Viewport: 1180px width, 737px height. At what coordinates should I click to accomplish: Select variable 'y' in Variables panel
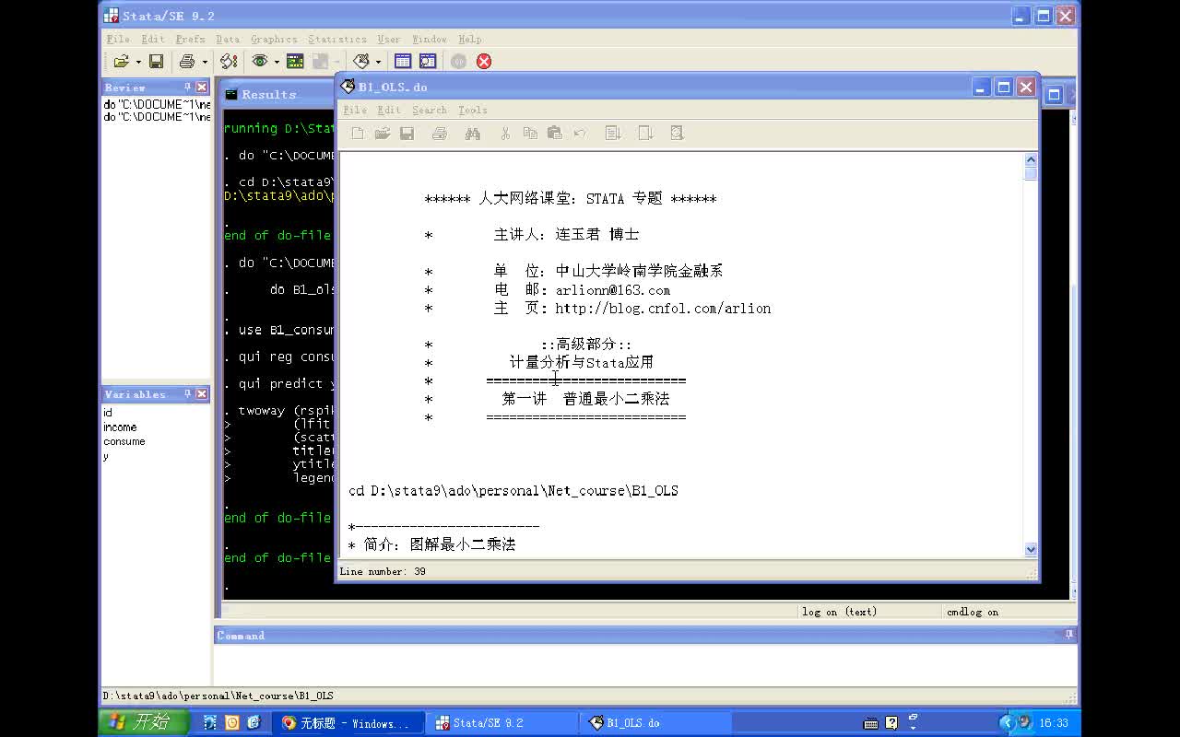[105, 456]
